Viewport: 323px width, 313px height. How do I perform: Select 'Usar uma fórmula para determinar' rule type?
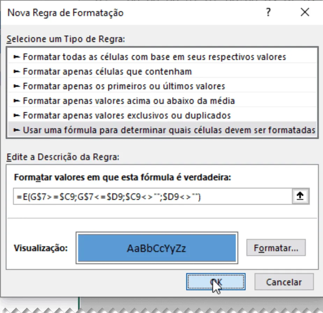pyautogui.click(x=162, y=130)
